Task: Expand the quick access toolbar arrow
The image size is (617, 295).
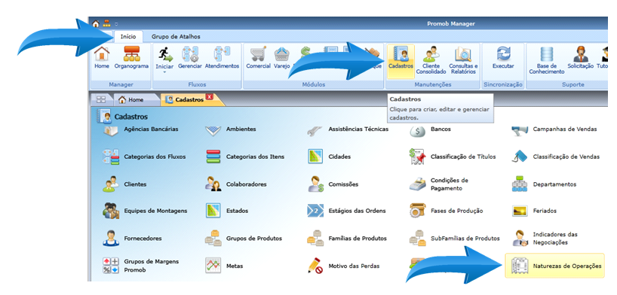Action: click(x=116, y=24)
